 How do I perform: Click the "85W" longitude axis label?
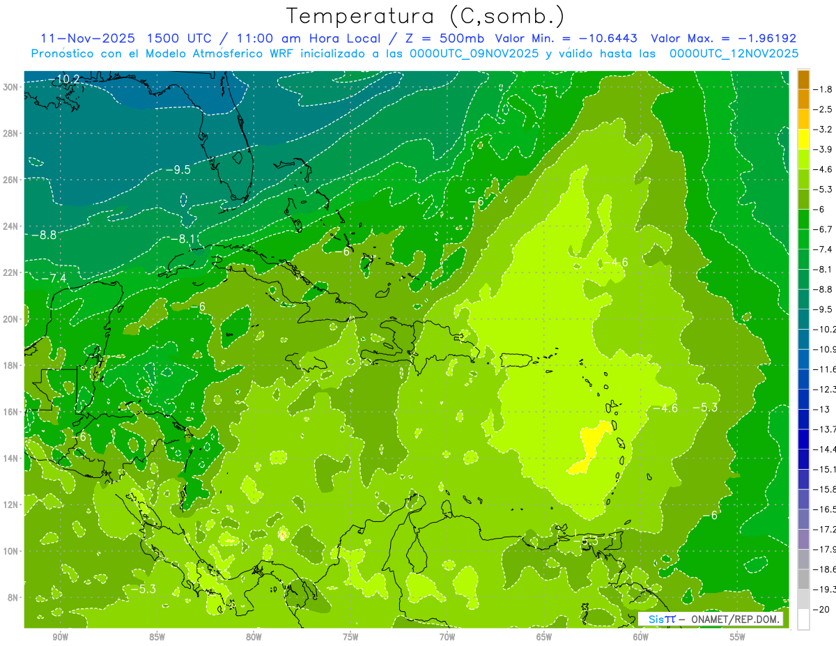click(x=157, y=637)
